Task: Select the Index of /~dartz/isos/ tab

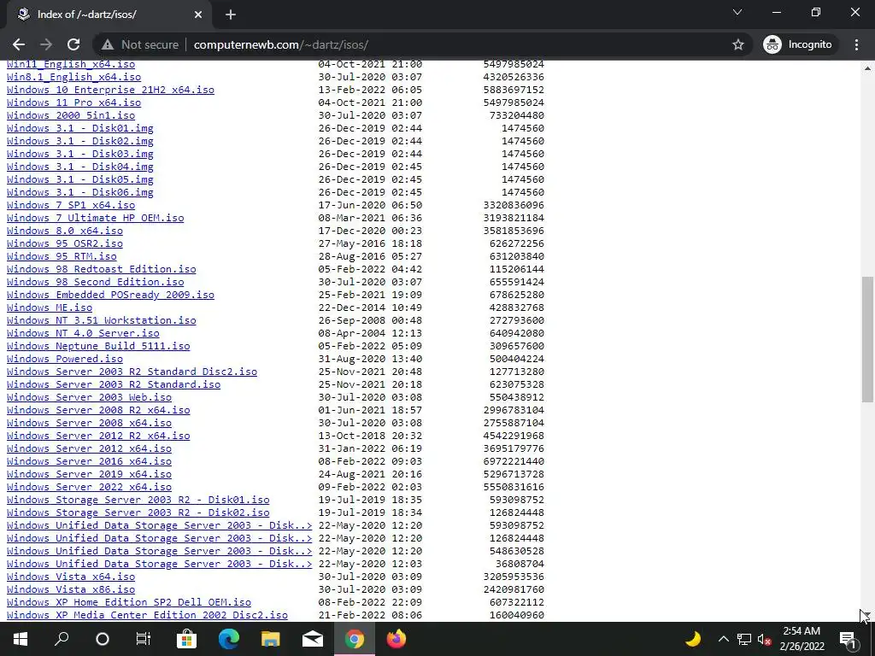Action: tap(109, 15)
